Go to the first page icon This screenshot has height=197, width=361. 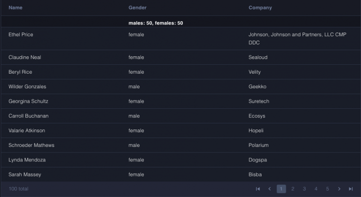click(x=258, y=189)
